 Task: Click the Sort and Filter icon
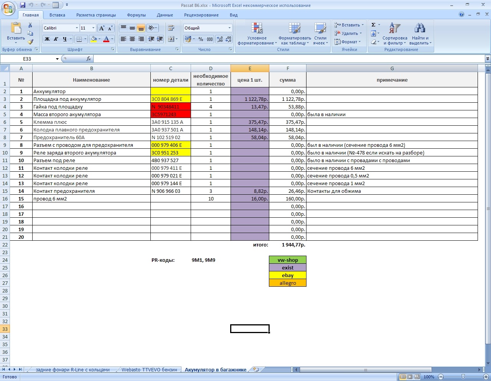[x=394, y=34]
